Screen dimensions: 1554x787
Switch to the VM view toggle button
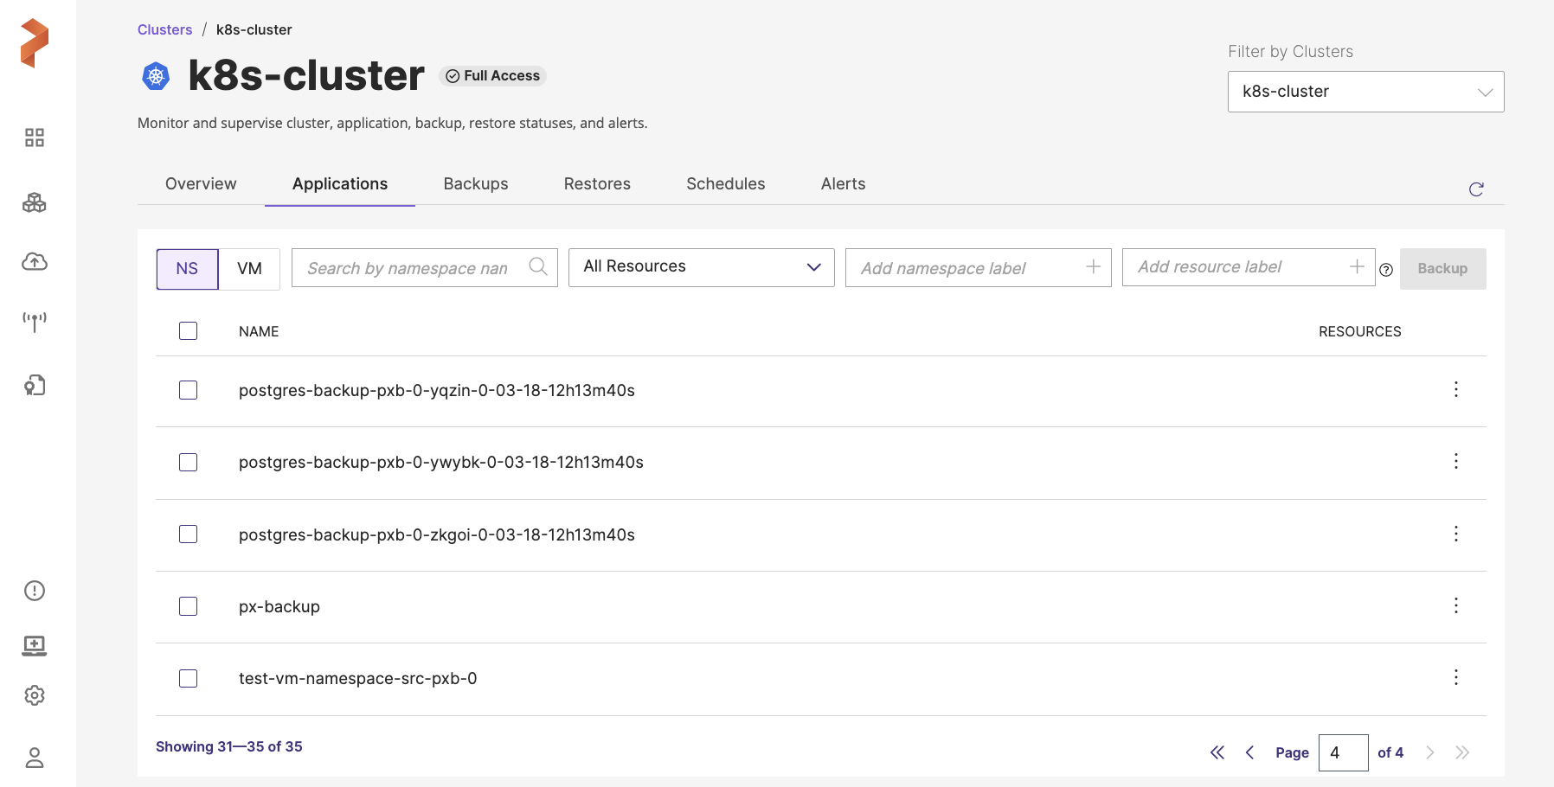(249, 269)
